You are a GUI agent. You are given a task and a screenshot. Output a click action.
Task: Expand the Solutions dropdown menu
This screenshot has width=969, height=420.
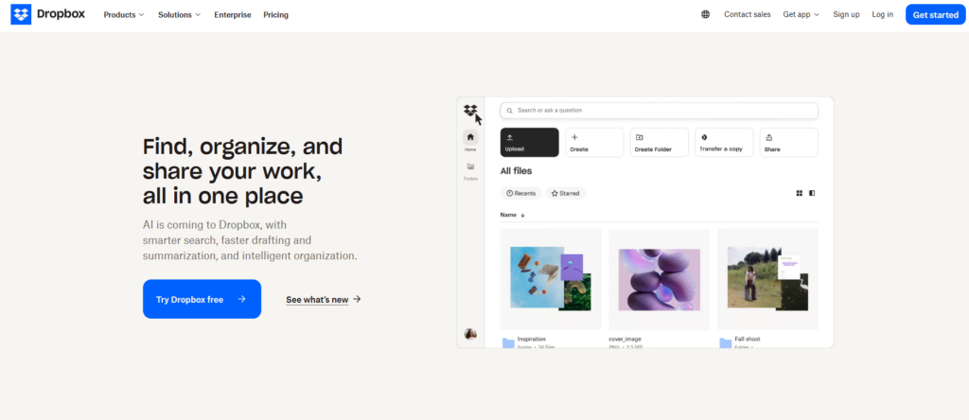tap(180, 14)
